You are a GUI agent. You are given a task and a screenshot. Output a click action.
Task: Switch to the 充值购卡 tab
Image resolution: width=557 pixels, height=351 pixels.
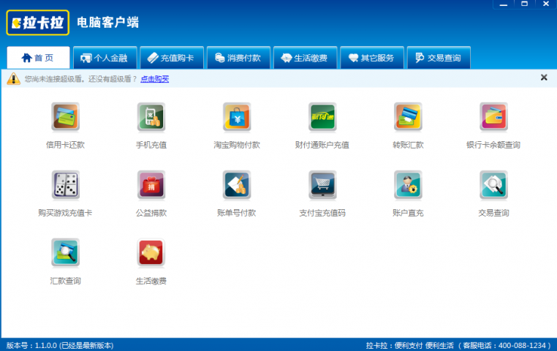[170, 58]
